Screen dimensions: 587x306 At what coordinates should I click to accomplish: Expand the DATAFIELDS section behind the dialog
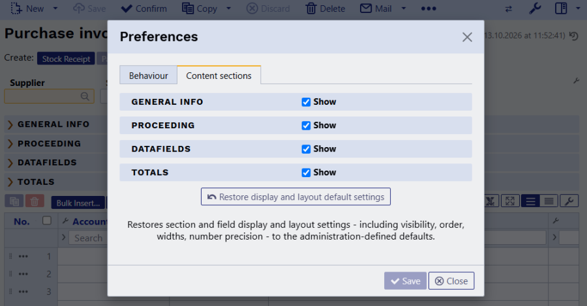click(x=10, y=163)
